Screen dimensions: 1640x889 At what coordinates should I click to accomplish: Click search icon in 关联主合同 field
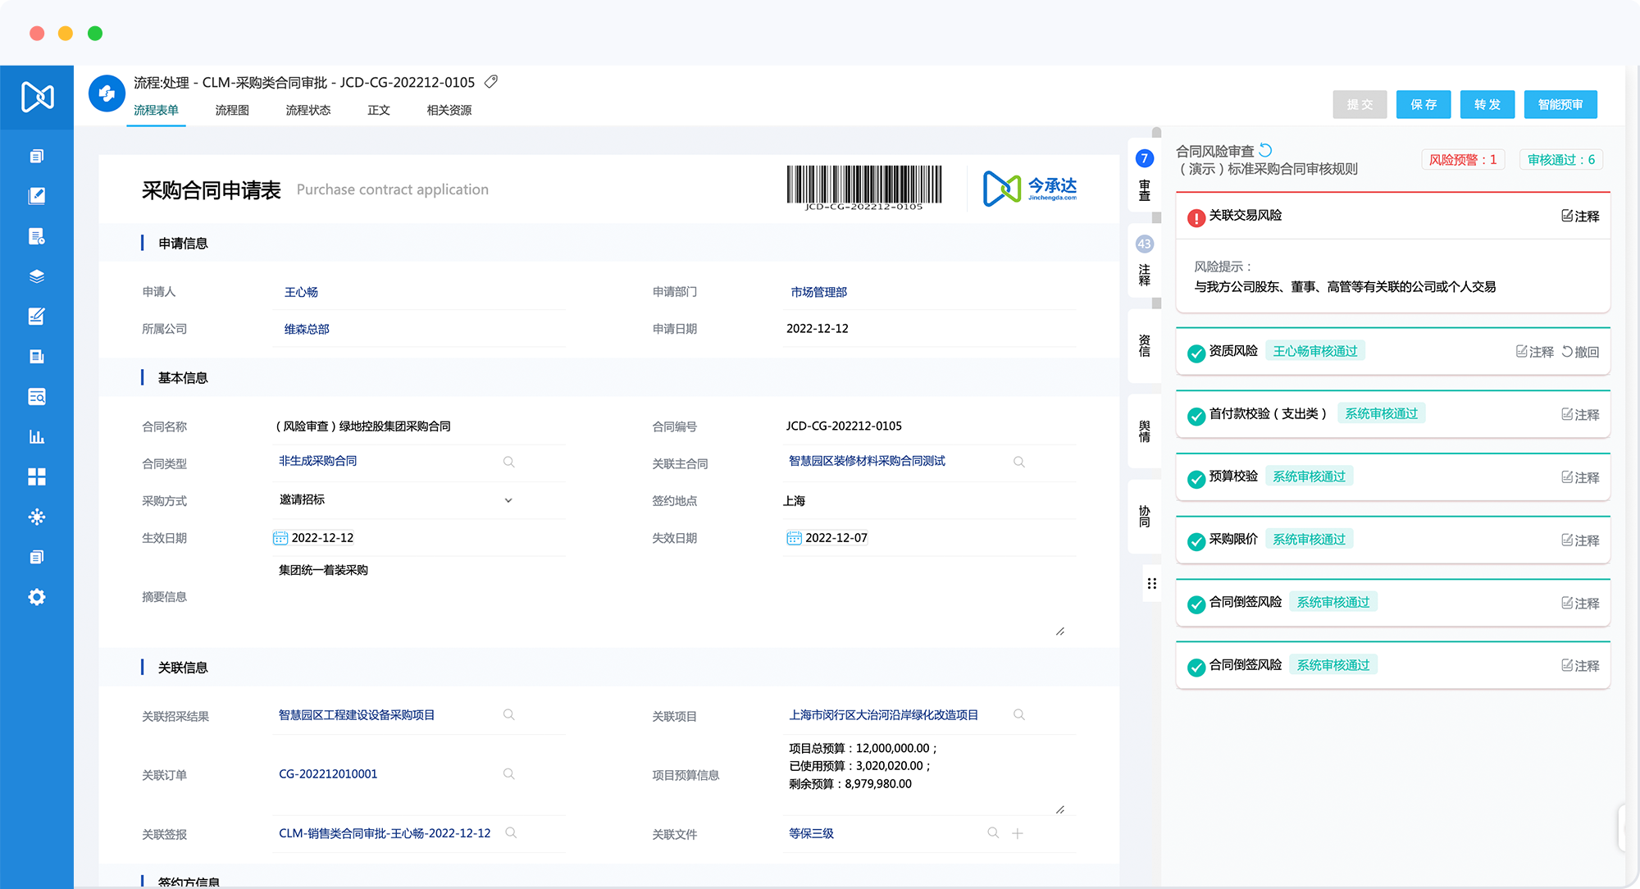click(x=1018, y=462)
